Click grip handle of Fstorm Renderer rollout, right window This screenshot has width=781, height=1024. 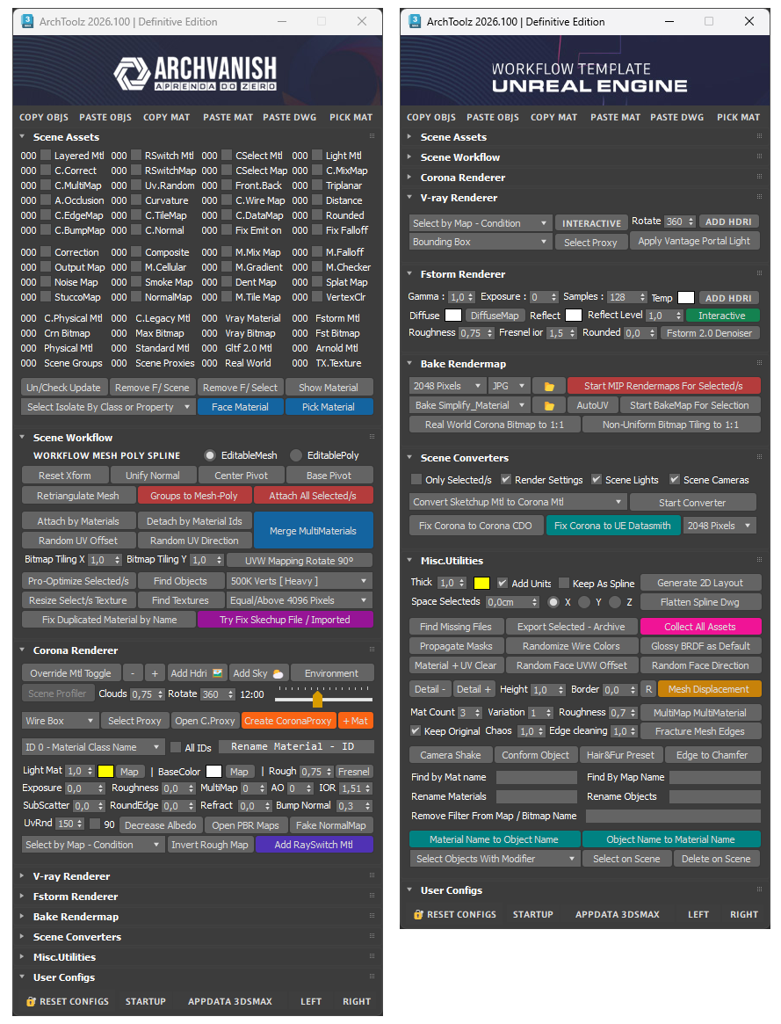pos(759,273)
